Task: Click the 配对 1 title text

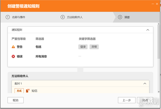Action: [18, 84]
